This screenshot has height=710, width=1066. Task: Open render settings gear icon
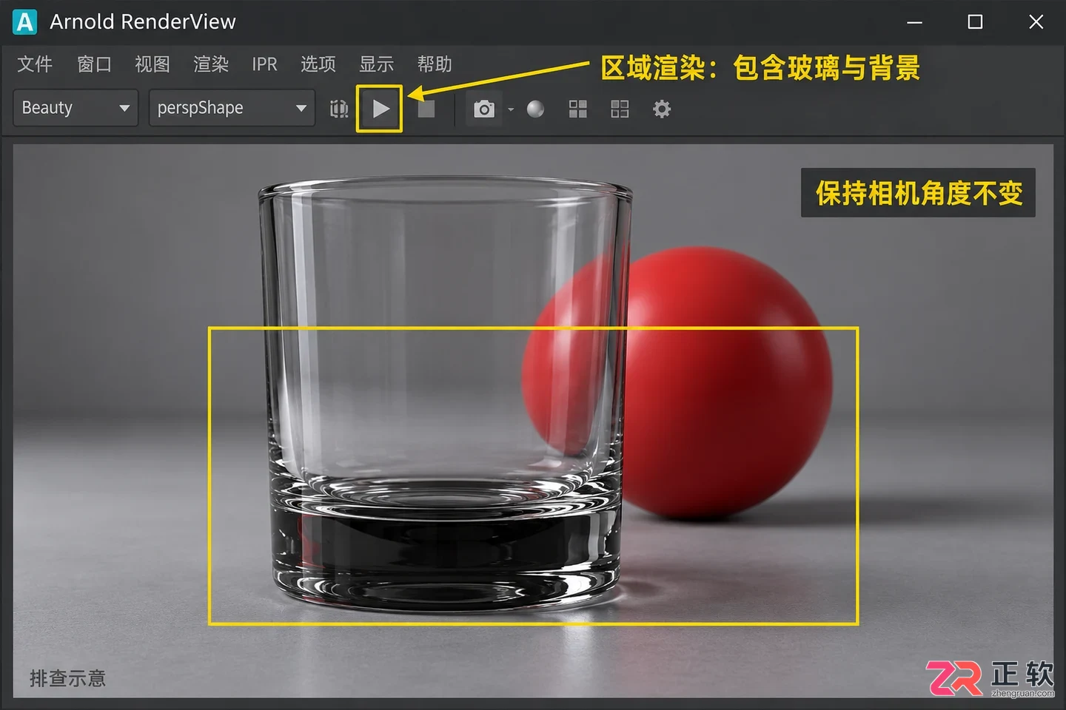[x=662, y=109]
